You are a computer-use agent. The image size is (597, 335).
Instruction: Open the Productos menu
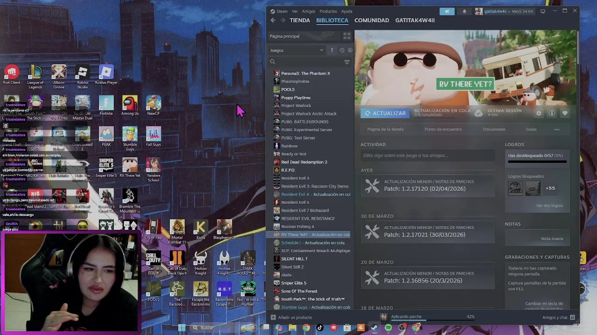click(x=328, y=11)
